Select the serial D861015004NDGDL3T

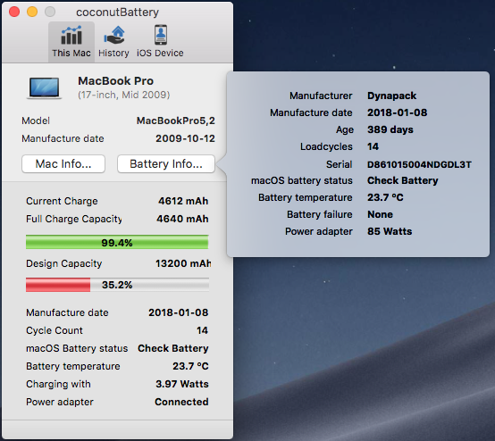[x=419, y=164]
